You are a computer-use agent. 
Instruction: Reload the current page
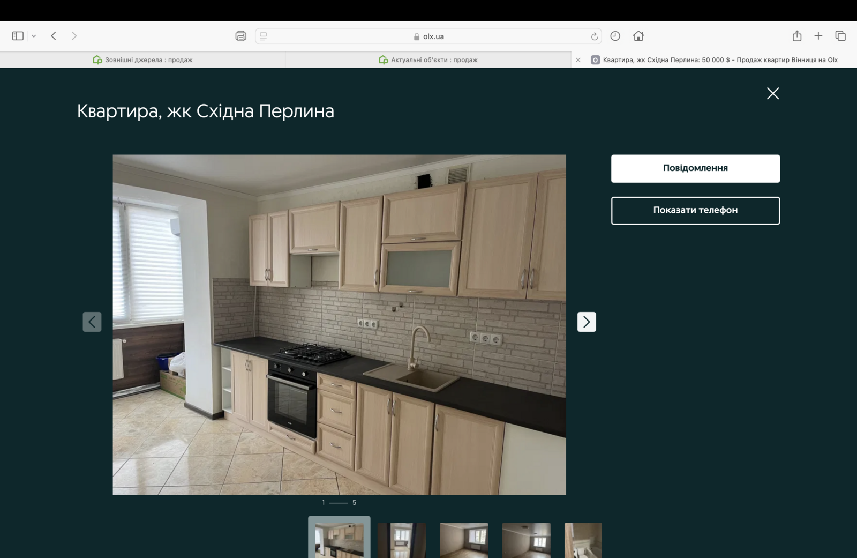[594, 36]
